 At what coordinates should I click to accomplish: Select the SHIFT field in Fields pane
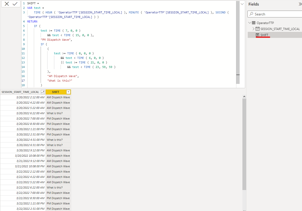(x=264, y=35)
